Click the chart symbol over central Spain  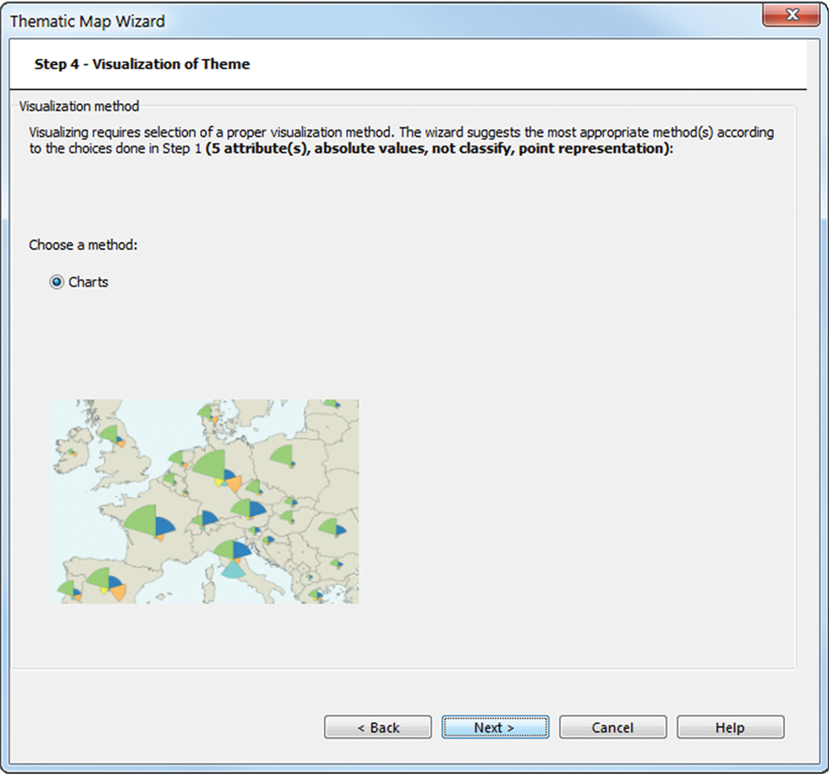coord(106,584)
